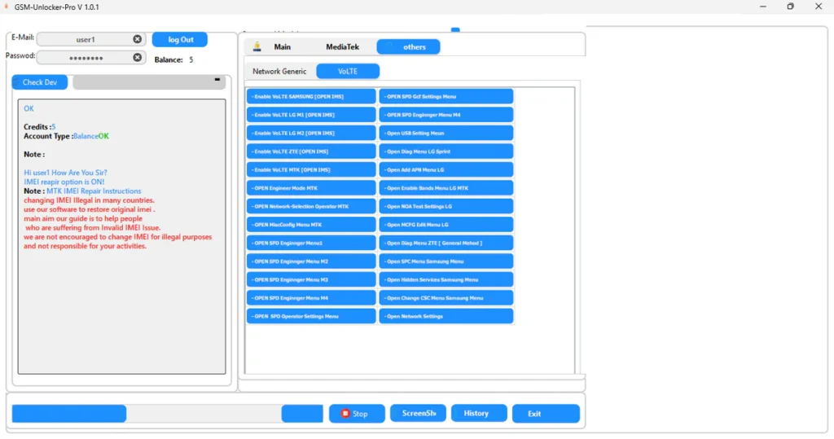Collapse the log panel with minus icon
The width and height of the screenshot is (834, 439).
pos(217,80)
